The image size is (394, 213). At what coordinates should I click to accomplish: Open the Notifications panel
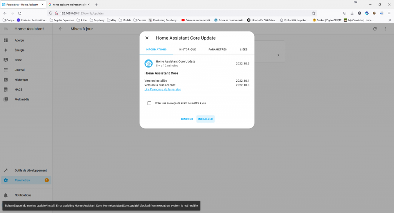[x=26, y=195]
